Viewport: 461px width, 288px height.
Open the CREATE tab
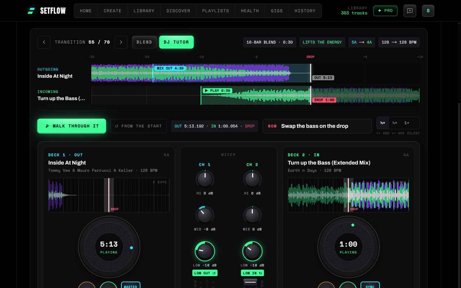[x=113, y=11]
